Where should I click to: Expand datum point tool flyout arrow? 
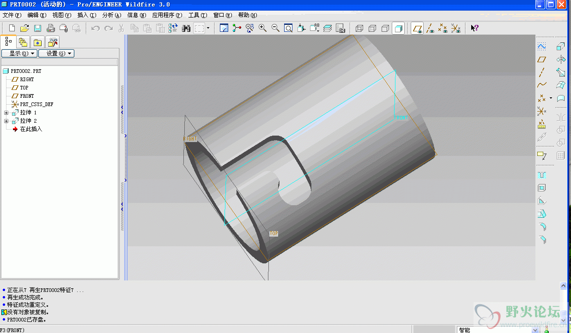[551, 98]
